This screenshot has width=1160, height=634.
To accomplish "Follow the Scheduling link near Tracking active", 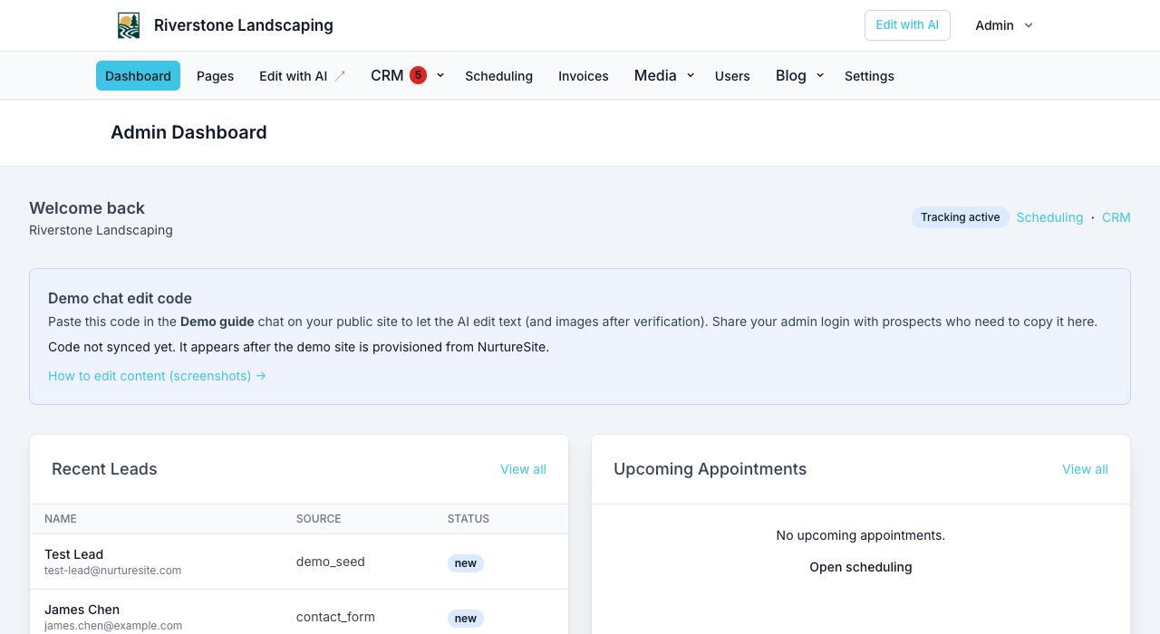I will (x=1049, y=217).
